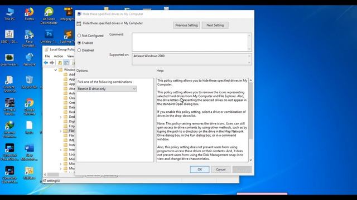Select the Edg folder in the tree
357x200 pixels.
pos(69,126)
